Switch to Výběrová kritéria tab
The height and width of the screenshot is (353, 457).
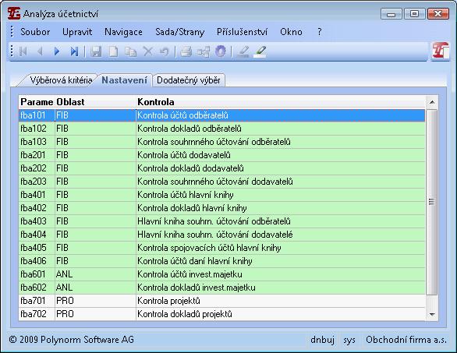point(61,80)
